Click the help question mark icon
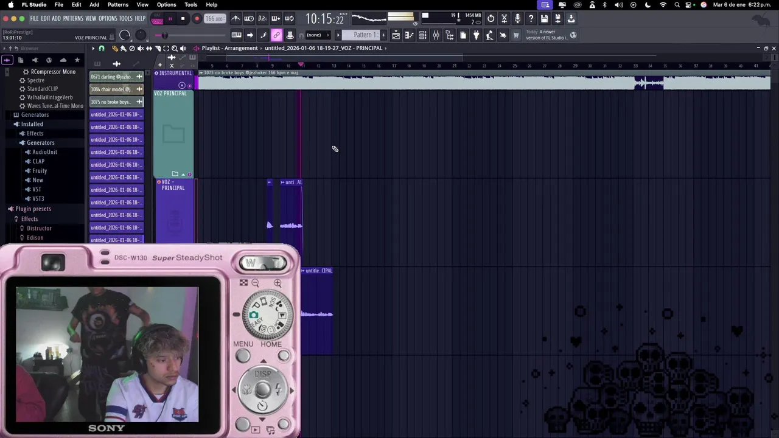The image size is (779, 438). click(531, 19)
